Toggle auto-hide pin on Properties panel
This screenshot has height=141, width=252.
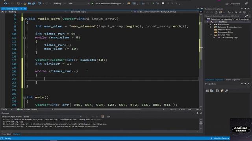click(x=245, y=84)
